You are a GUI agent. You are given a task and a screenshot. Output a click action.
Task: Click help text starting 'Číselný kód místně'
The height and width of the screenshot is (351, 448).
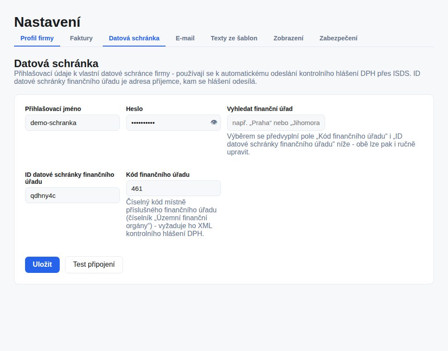tap(171, 218)
